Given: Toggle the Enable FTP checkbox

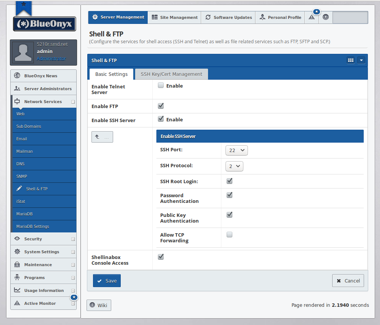Looking at the screenshot, I should point(161,106).
